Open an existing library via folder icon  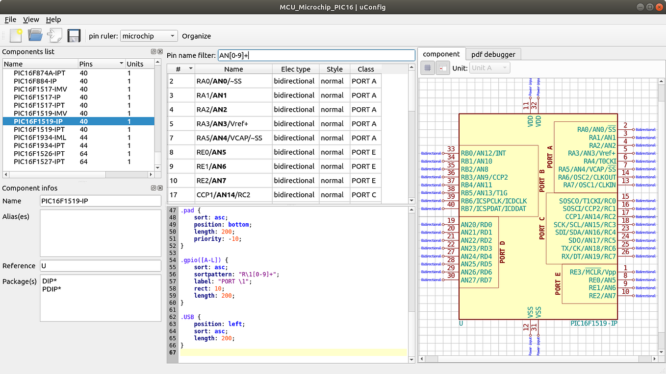[x=35, y=35]
